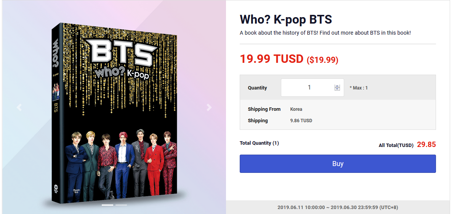452x214 pixels.
Task: Click the "* Max : 1" limit note
Action: click(x=359, y=88)
